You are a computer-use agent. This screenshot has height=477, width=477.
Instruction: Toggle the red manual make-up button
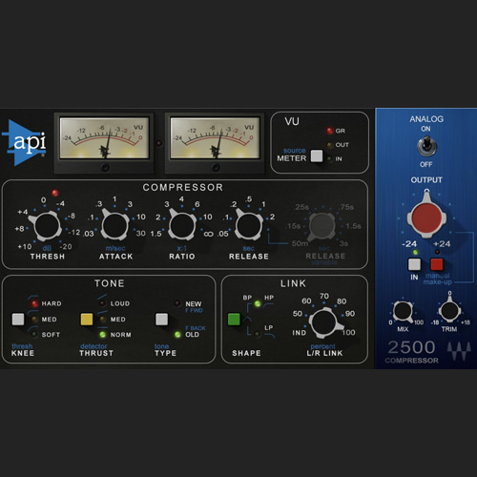tap(437, 264)
